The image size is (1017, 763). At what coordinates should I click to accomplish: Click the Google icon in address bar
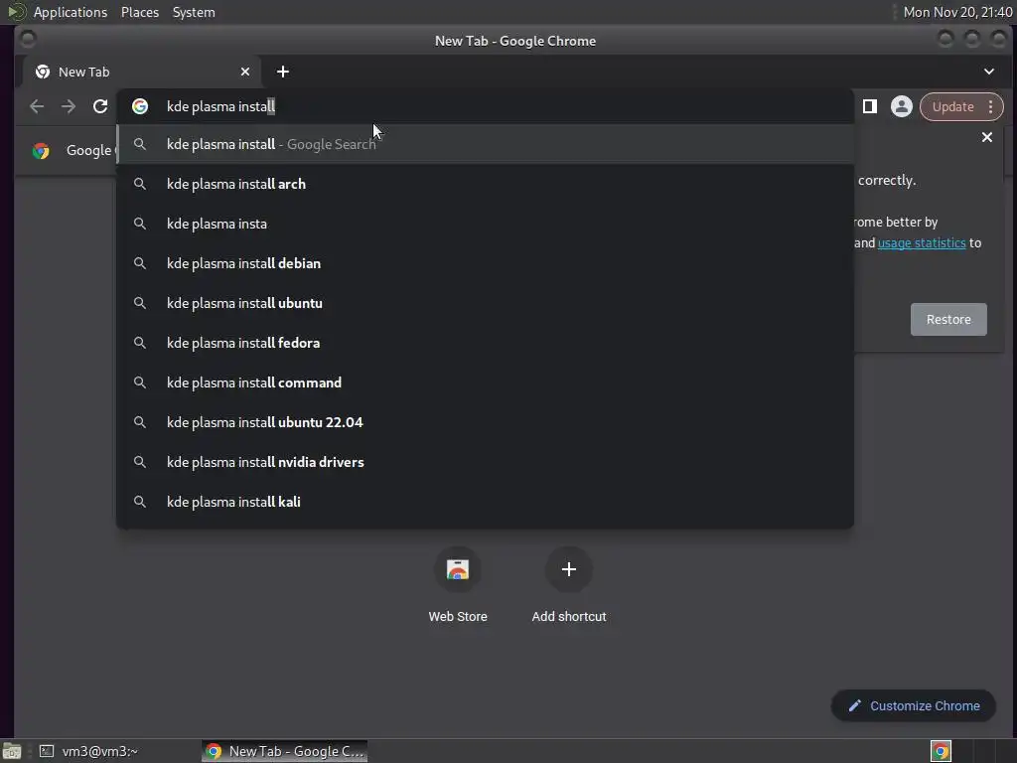pyautogui.click(x=140, y=106)
